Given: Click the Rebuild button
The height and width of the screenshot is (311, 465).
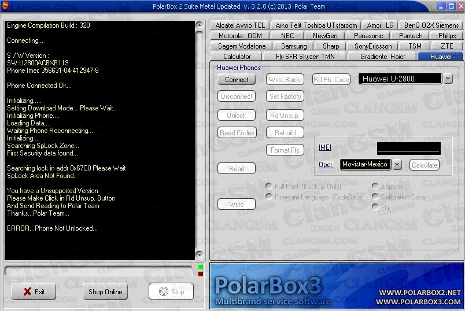Looking at the screenshot, I should (x=285, y=133).
